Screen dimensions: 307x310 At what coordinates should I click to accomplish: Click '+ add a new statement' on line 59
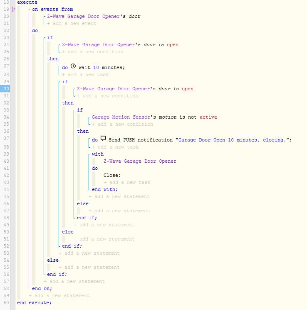coord(59,295)
